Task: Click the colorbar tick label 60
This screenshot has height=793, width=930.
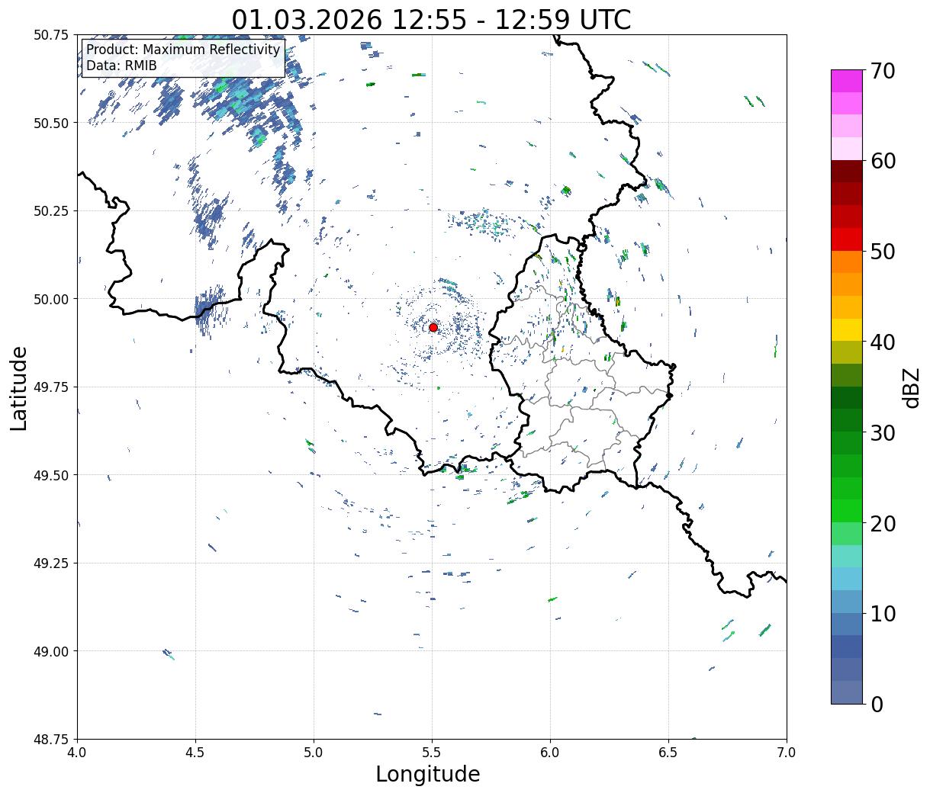Action: [882, 161]
